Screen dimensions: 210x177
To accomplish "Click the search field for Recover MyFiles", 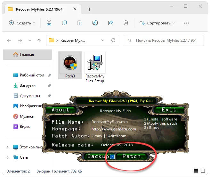I will pyautogui.click(x=163, y=40).
